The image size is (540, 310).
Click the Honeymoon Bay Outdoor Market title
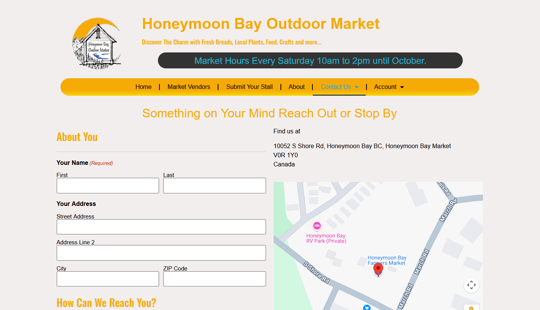(x=261, y=24)
